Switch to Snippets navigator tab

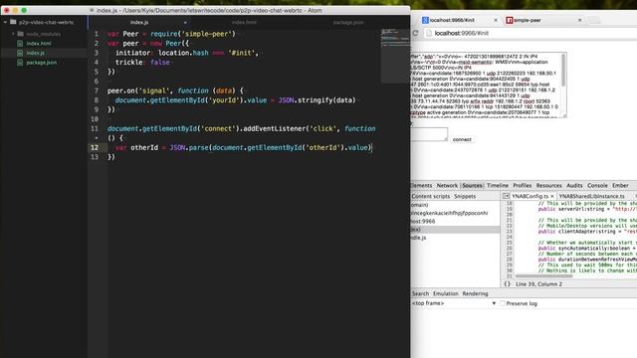coord(465,196)
